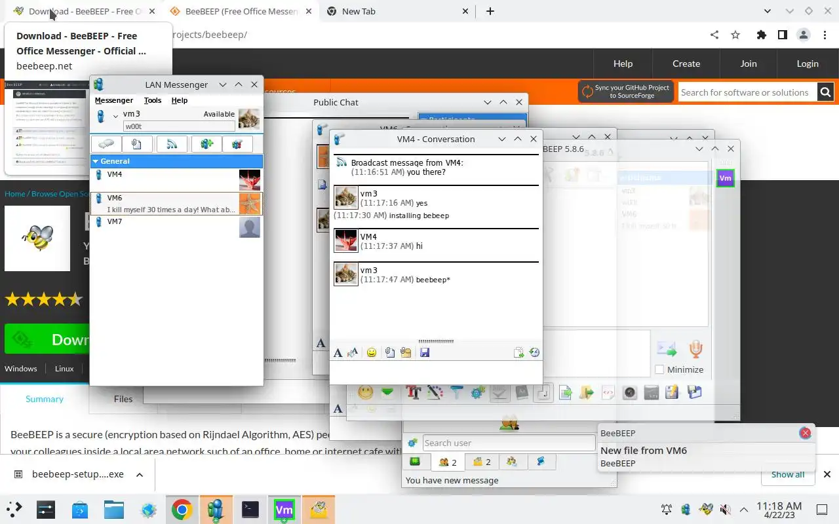Dismiss the New file from VM6 notification

(806, 433)
